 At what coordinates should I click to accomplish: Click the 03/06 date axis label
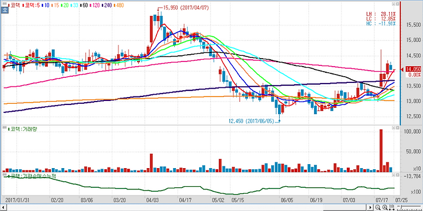coord(87,200)
